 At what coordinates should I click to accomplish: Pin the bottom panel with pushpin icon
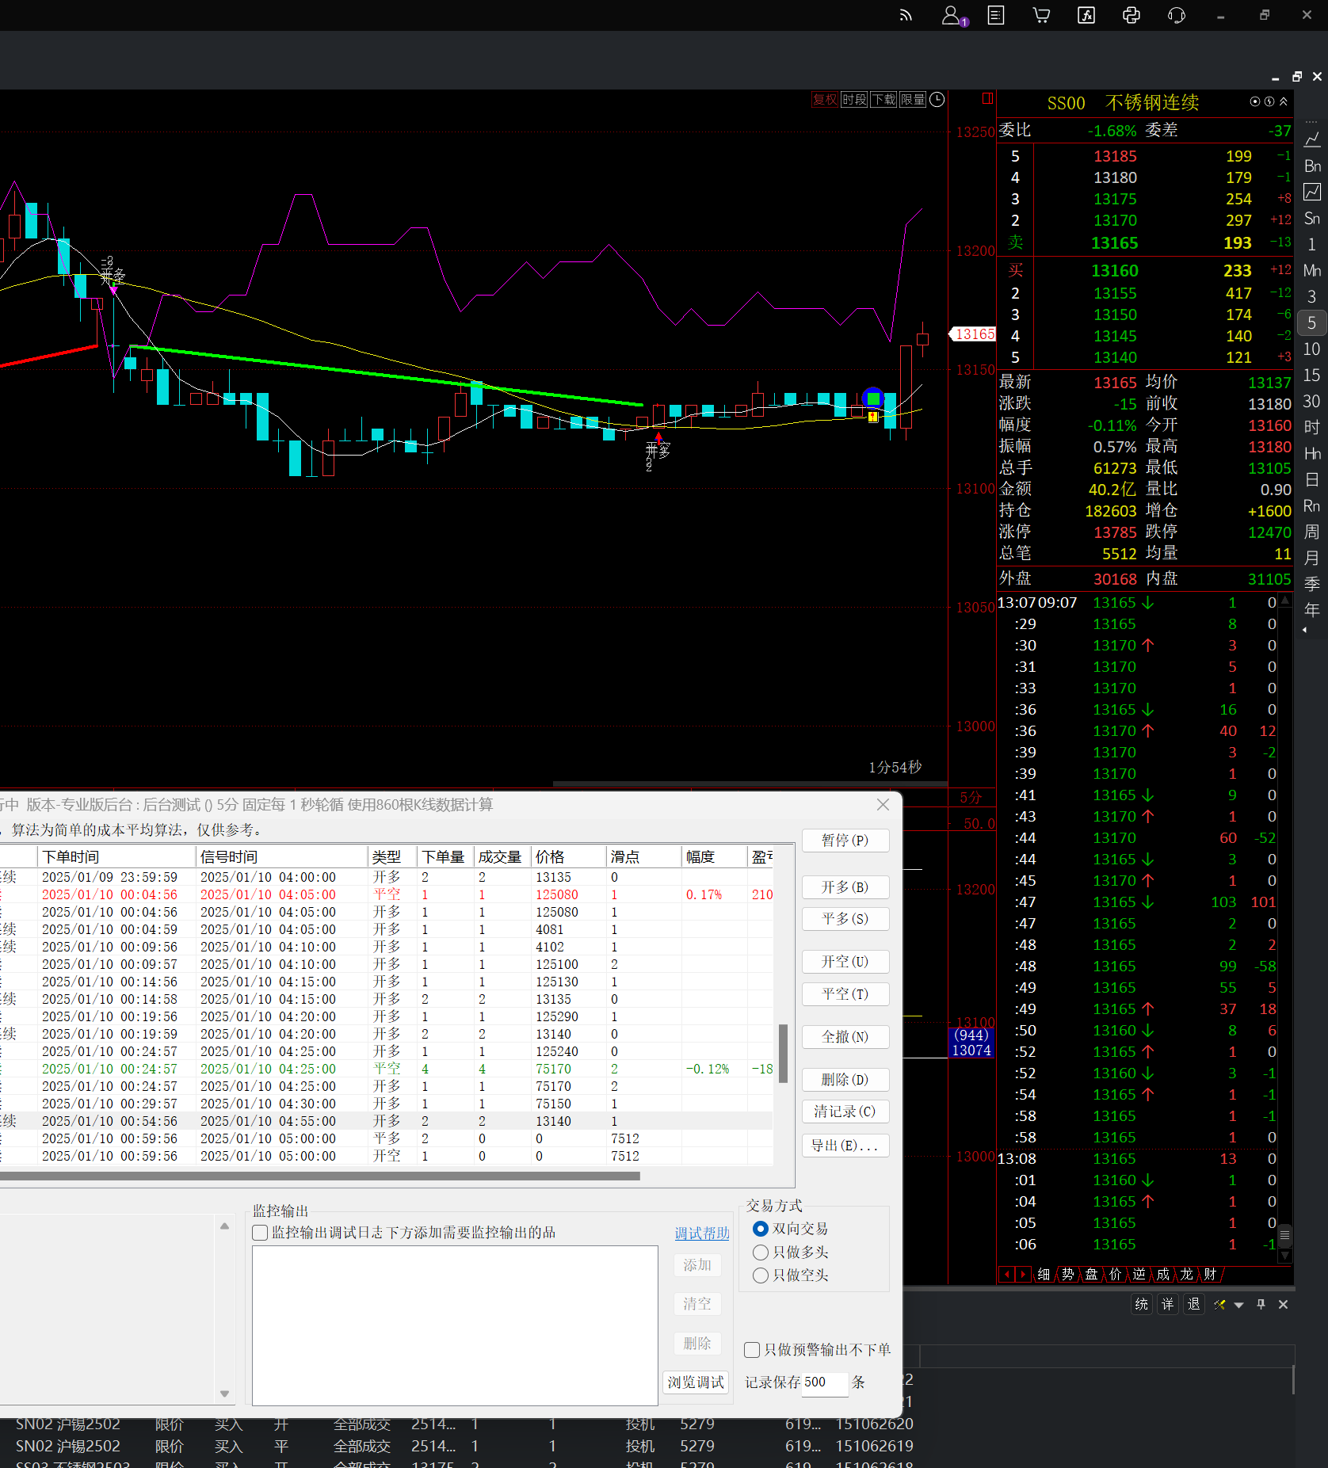coord(1261,1304)
